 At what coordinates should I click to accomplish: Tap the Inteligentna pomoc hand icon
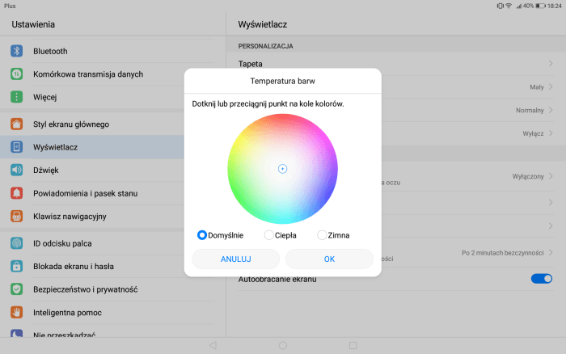click(x=16, y=312)
